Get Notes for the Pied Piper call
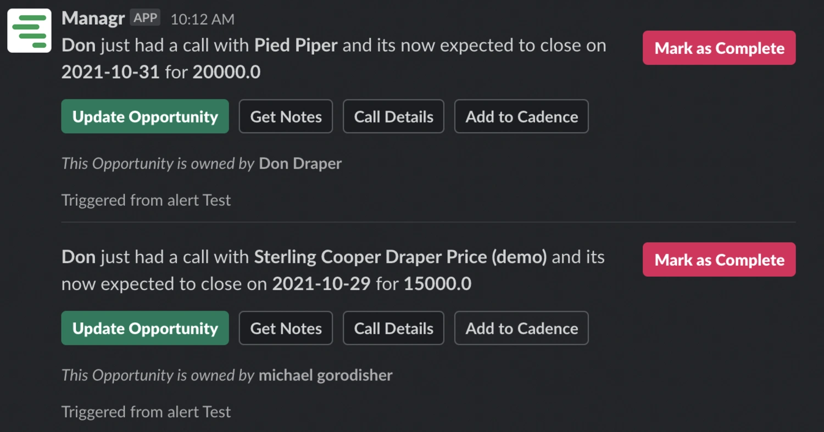 pyautogui.click(x=286, y=116)
